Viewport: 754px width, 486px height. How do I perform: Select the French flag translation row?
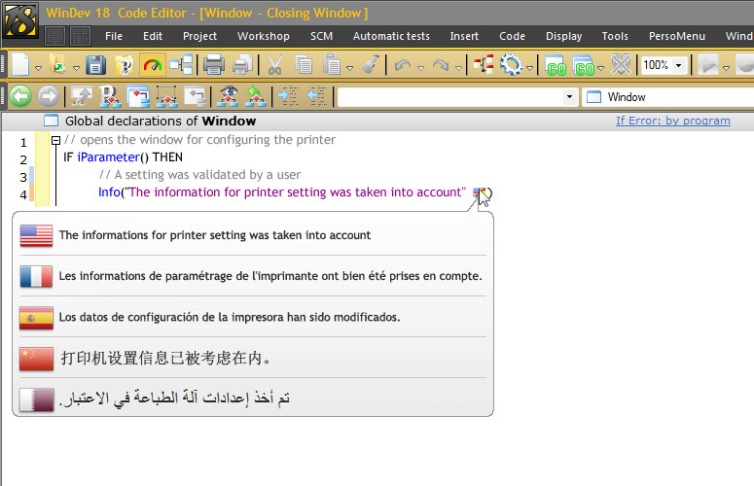coord(253,276)
